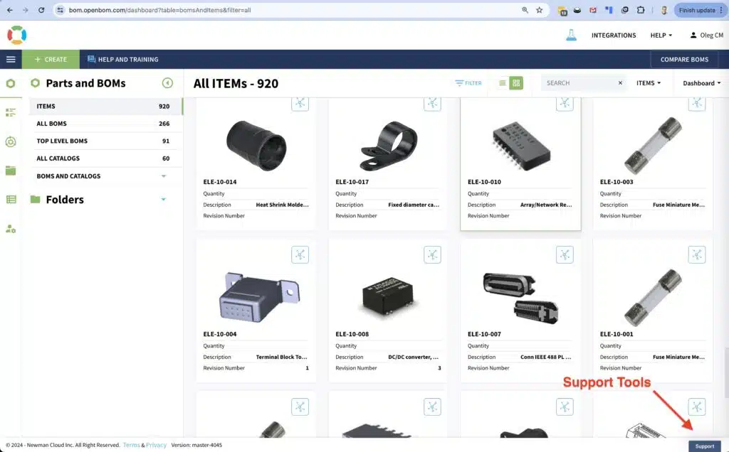
Task: Open ELE-10-008 DC/DC converter thumbnail
Action: (x=388, y=296)
